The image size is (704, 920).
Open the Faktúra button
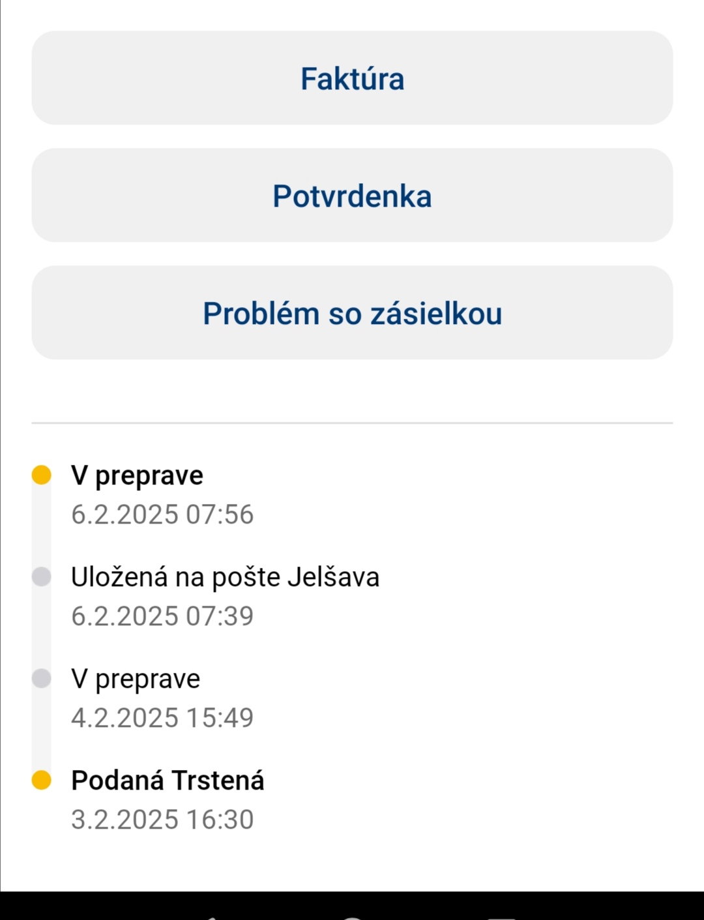click(352, 78)
